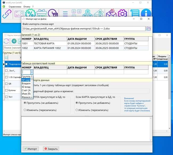Collapse the НОМЕР field mapping combo box

pyautogui.click(x=32, y=72)
